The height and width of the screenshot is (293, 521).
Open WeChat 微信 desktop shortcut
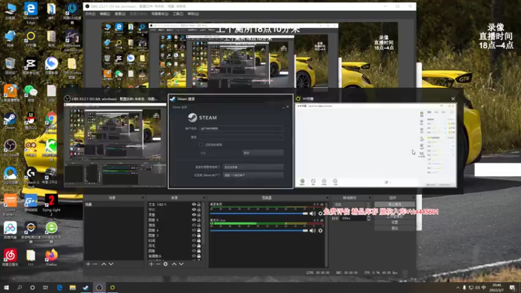31,93
